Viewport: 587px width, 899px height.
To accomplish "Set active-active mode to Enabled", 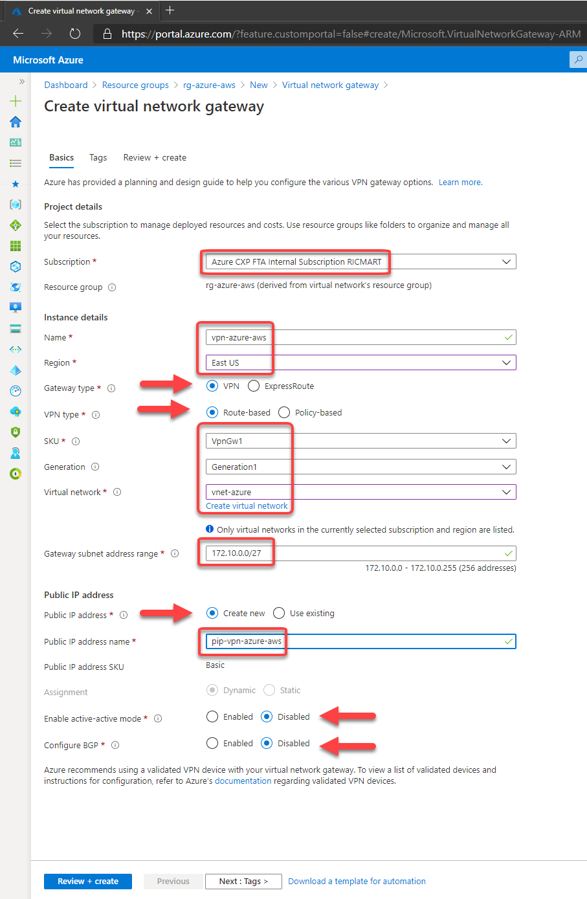I will [x=212, y=716].
